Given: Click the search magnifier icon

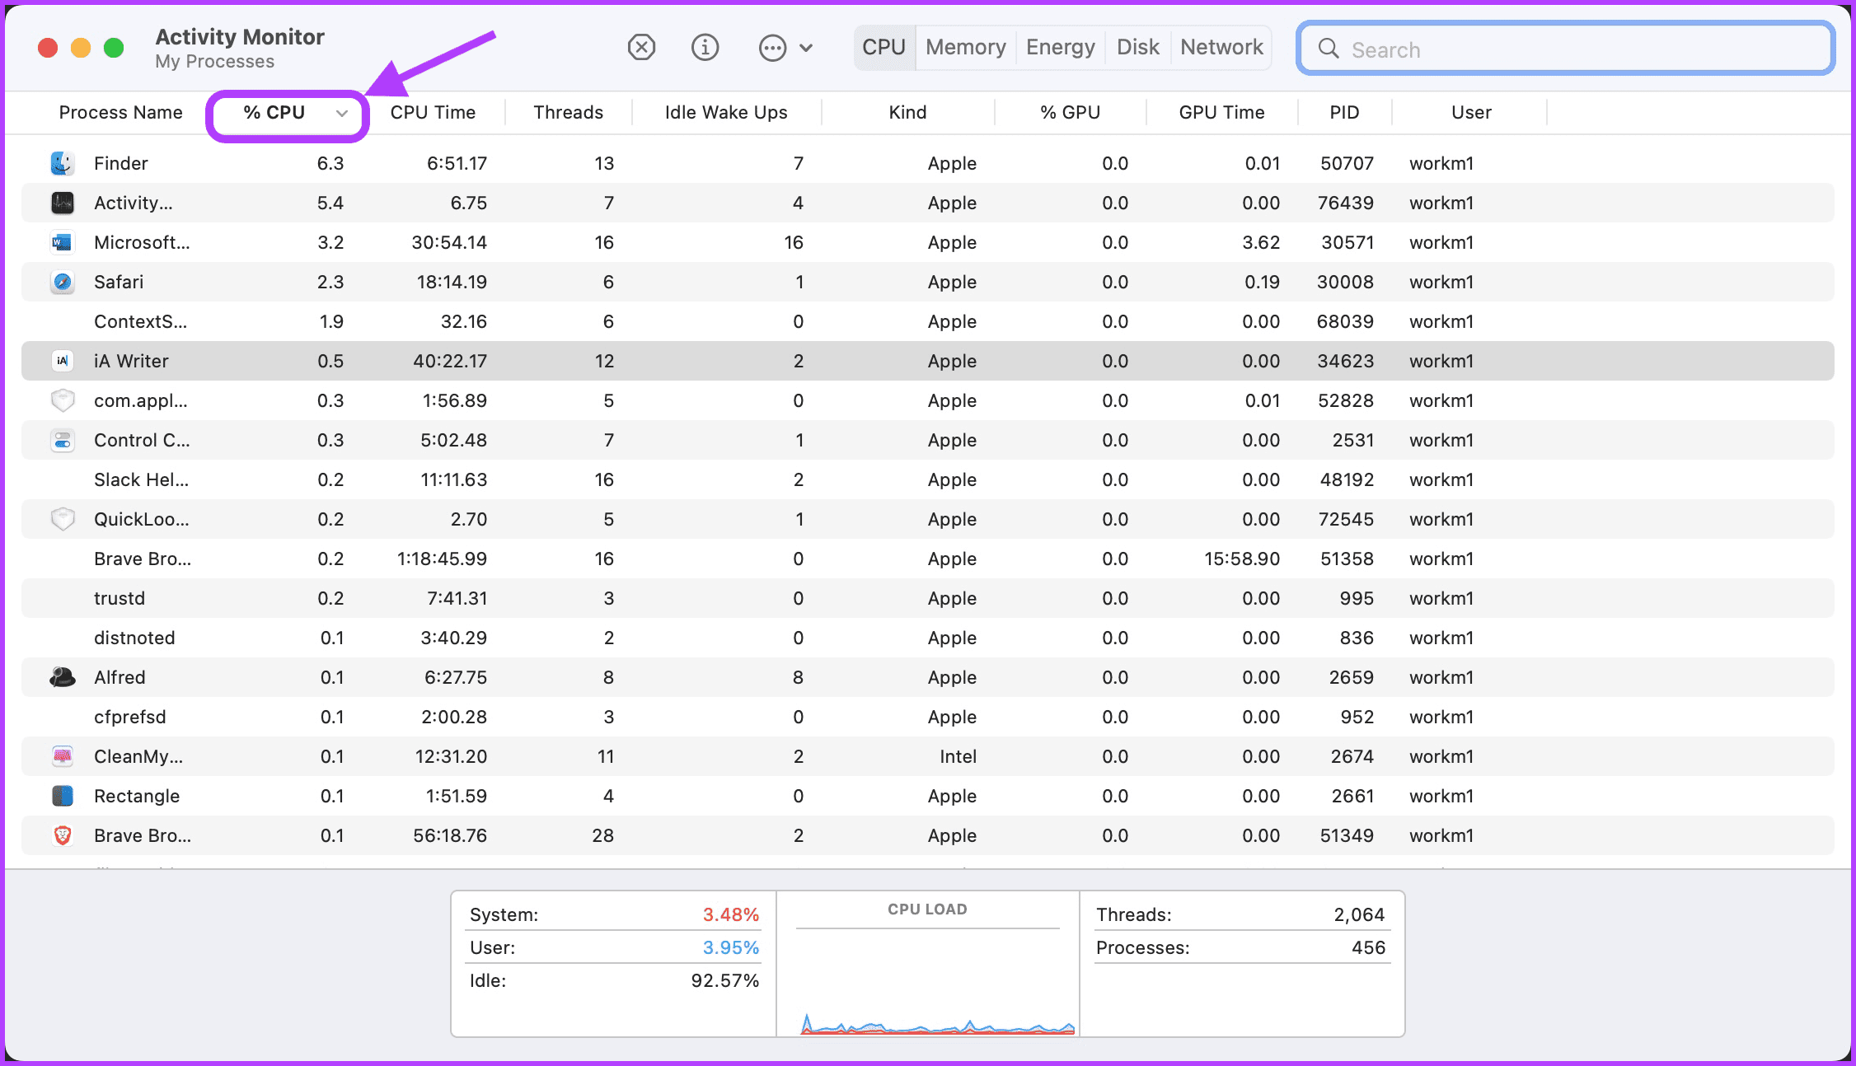Looking at the screenshot, I should click(1328, 49).
